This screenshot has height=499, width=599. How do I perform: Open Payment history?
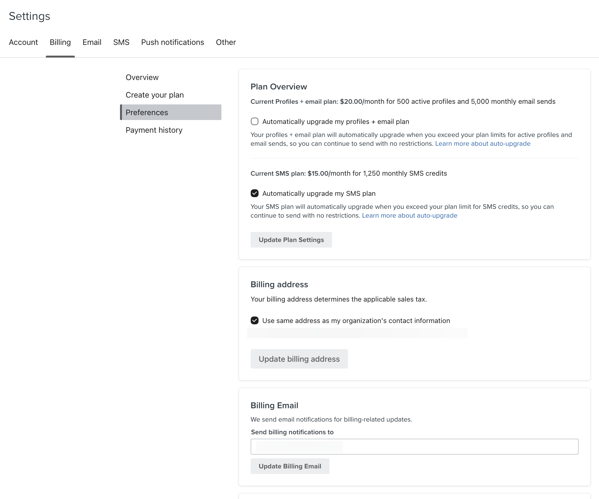point(154,130)
